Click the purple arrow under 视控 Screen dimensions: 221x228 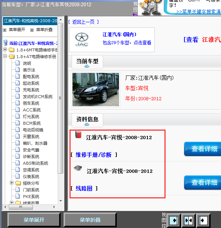point(135,14)
